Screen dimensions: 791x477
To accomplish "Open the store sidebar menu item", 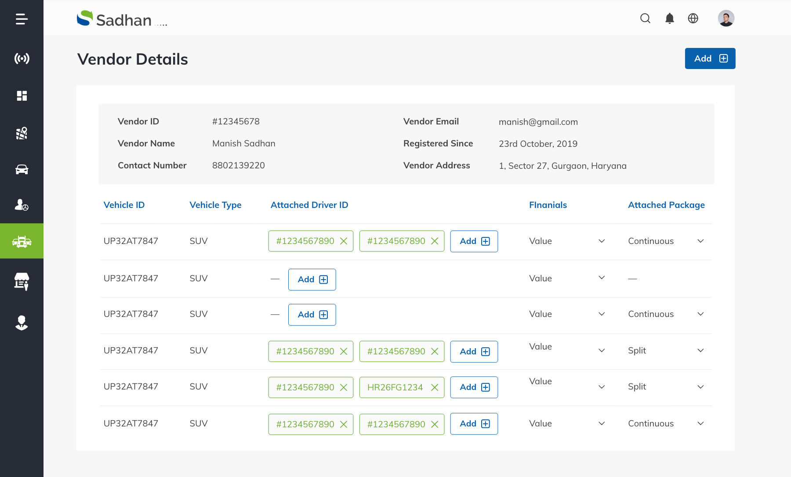I will [22, 281].
